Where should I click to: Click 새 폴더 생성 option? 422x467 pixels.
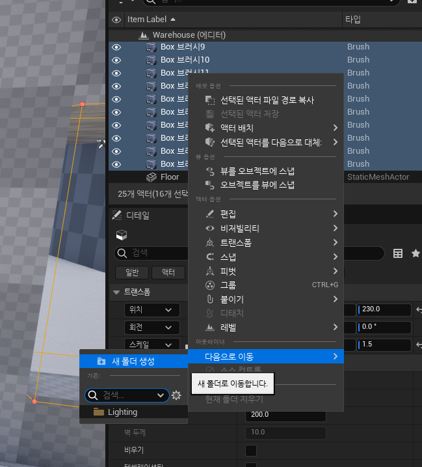coord(133,361)
